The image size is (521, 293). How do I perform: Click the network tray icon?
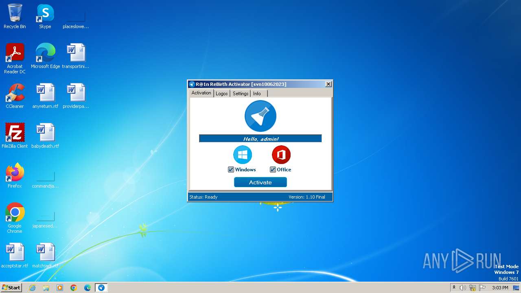pos(473,288)
